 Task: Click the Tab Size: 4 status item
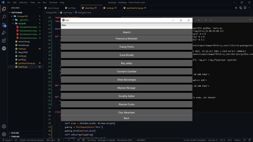pos(213,140)
